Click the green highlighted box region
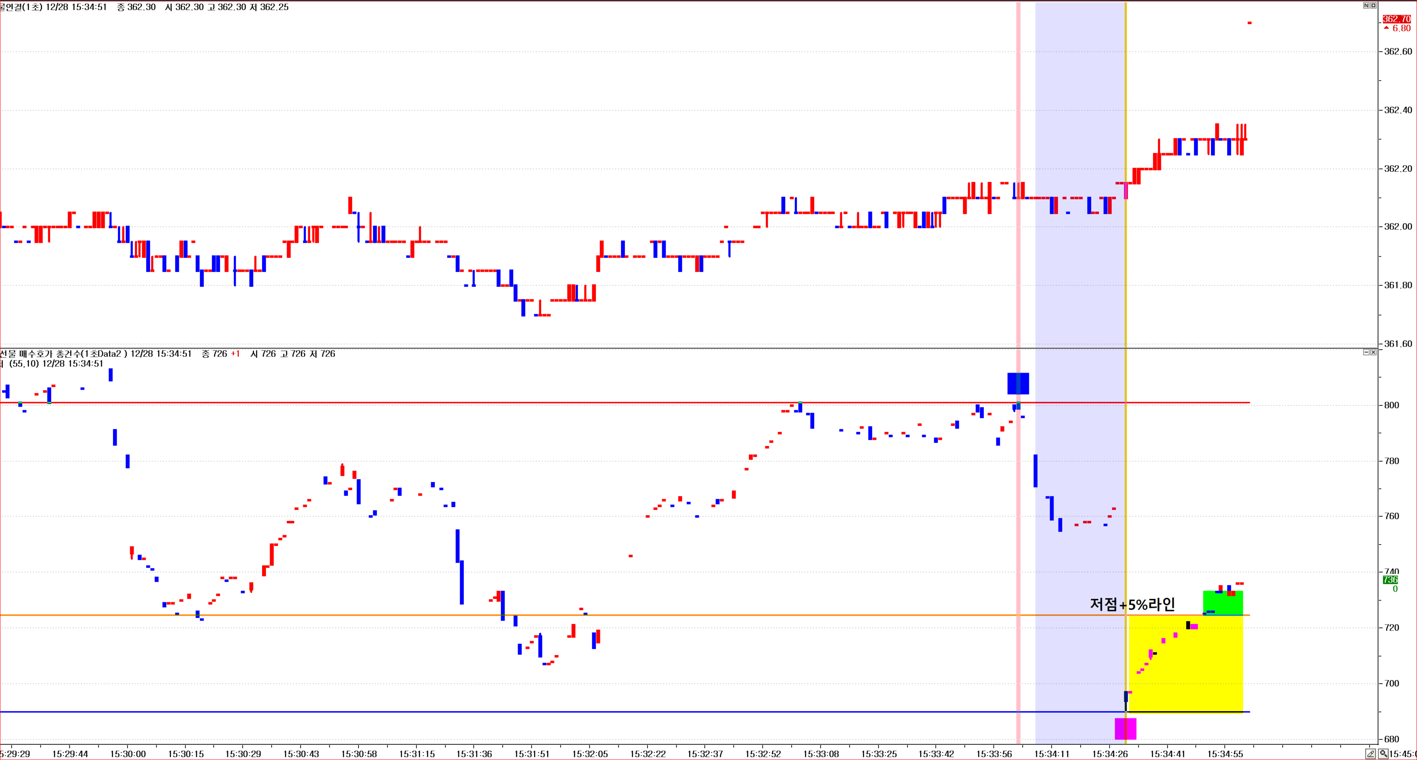This screenshot has width=1417, height=760. point(1222,603)
